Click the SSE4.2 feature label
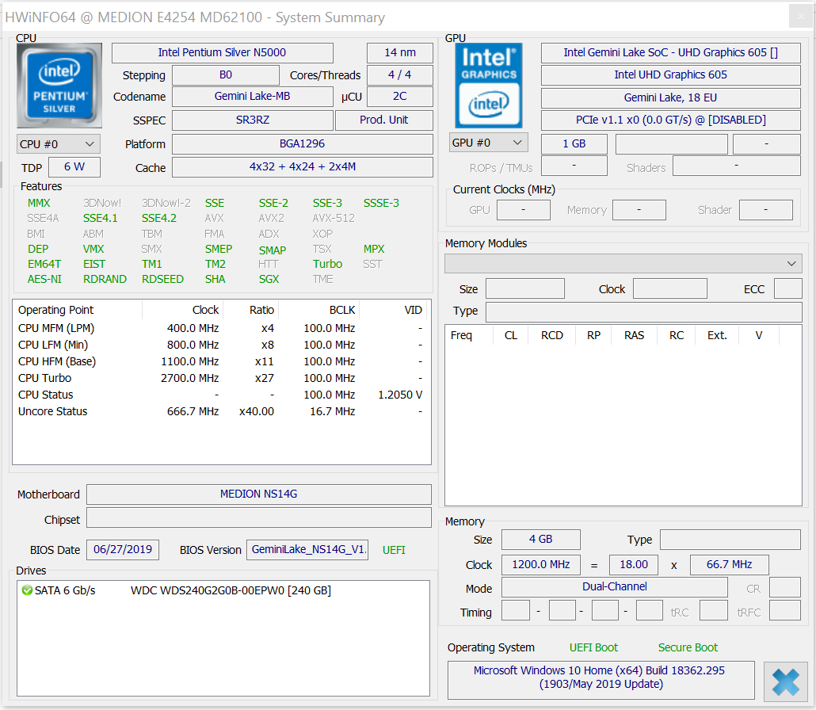 [159, 218]
